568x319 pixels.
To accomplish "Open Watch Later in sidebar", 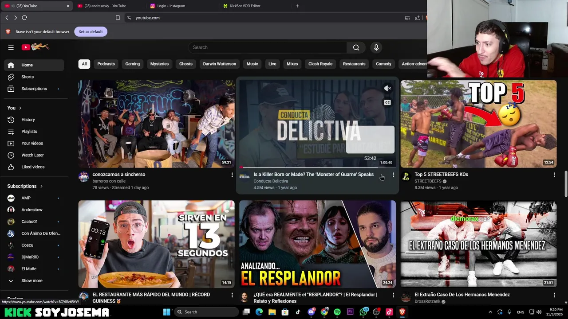I will [34, 155].
